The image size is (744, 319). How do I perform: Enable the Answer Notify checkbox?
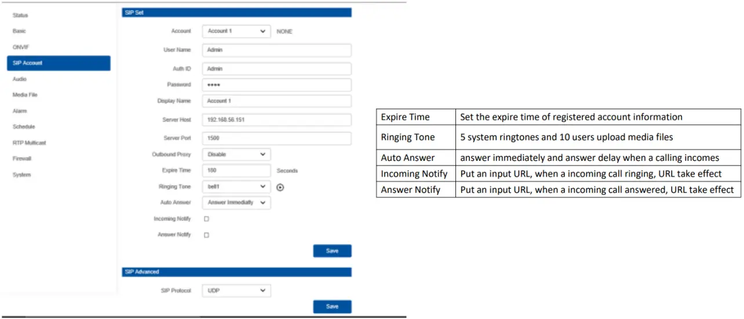click(206, 235)
